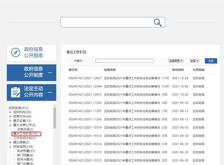This screenshot has width=224, height=165.
Task: Expand the 组织机构(20) tree node
Action: pos(10,112)
